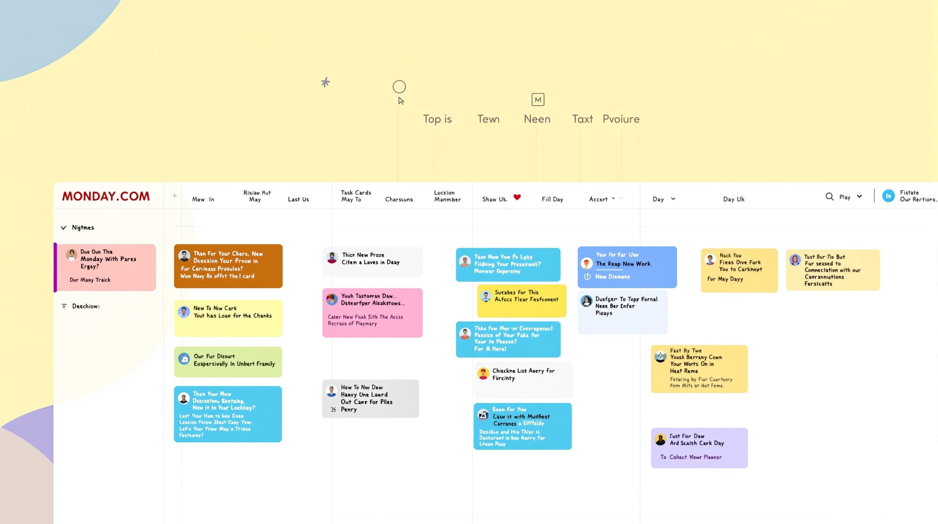Screen dimensions: 938x524
Task: Click avatar on 'Our Fur Dissurt' card
Action: (x=184, y=359)
